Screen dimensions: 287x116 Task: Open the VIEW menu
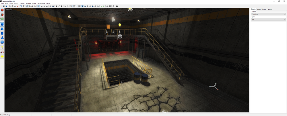11,4
